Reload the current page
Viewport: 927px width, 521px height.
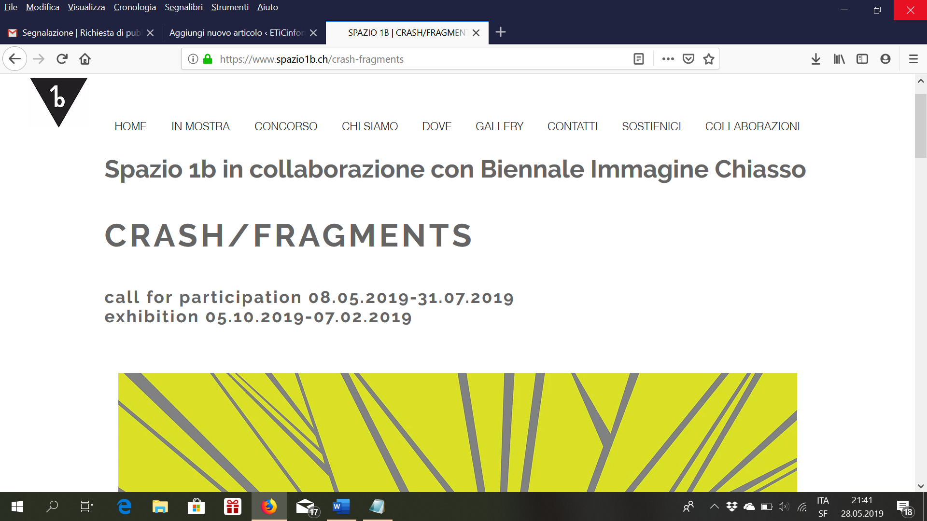62,59
